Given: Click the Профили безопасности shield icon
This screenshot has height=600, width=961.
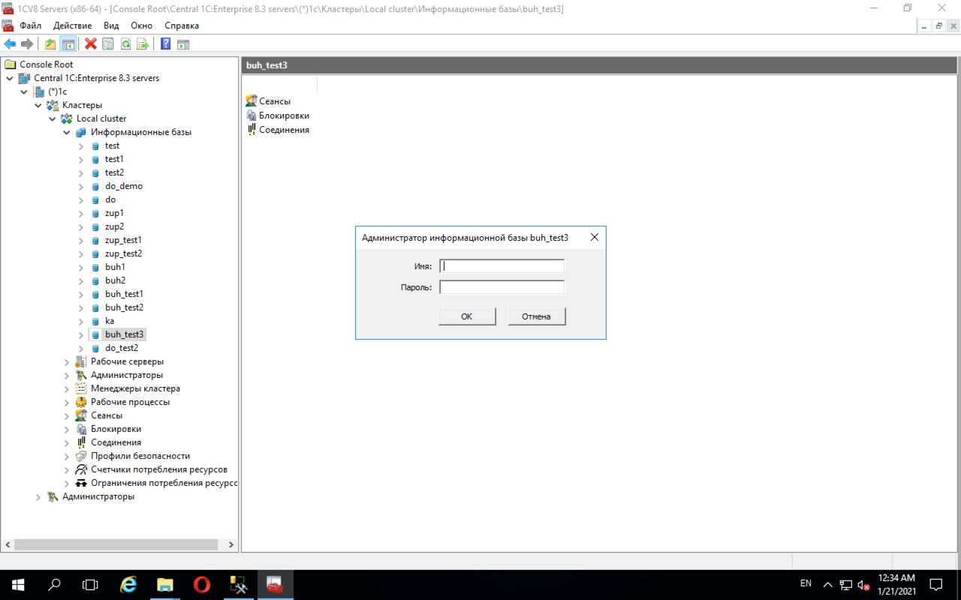Looking at the screenshot, I should click(x=81, y=456).
